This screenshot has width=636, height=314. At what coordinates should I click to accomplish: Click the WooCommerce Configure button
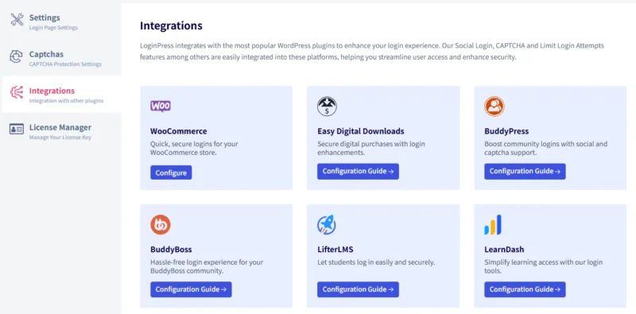coord(171,173)
